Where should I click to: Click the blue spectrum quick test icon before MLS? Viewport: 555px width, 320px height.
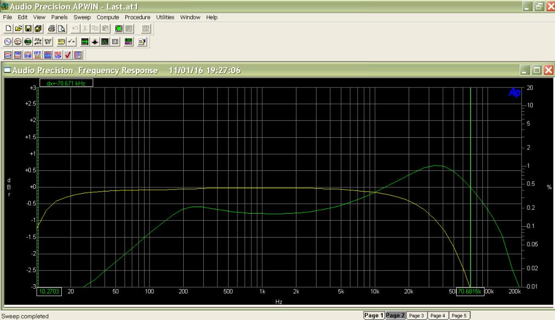click(48, 55)
